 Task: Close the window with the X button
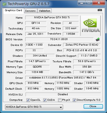click(x=99, y=3)
